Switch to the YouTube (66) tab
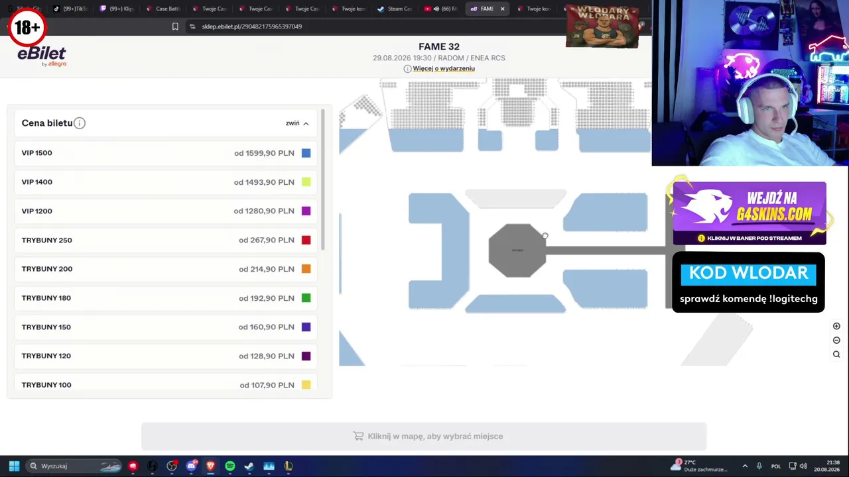Screen dimensions: 849x477 tap(441, 9)
